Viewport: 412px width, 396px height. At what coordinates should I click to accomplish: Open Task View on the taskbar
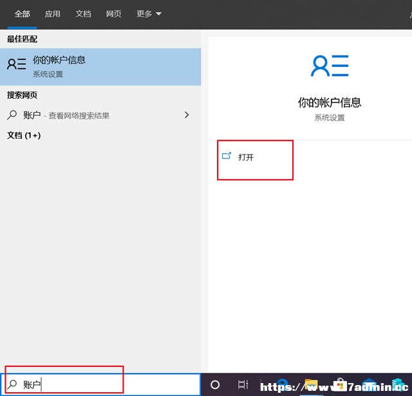(243, 384)
